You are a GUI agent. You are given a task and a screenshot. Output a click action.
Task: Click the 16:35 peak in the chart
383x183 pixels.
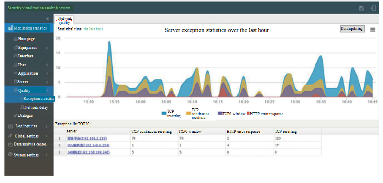[x=321, y=57]
